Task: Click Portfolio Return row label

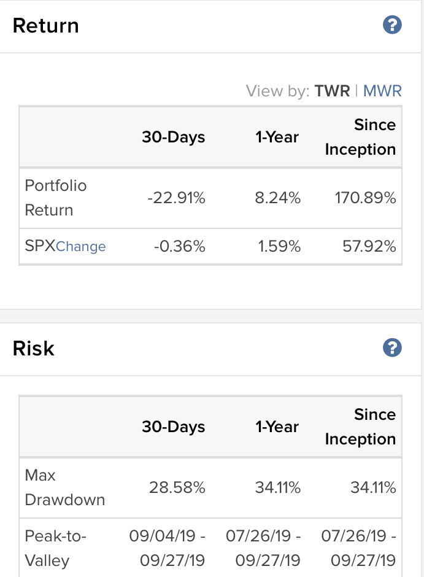Action: 55,198
